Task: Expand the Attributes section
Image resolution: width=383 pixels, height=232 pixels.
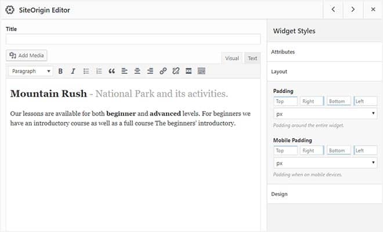Action: point(324,52)
